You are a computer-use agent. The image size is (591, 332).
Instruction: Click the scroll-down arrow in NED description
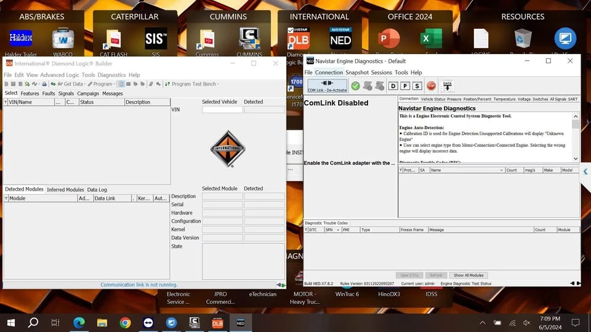pos(576,159)
